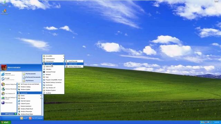
Task: Launch Internet Explorer from pinned Internet item
Action: (x=11, y=74)
